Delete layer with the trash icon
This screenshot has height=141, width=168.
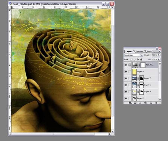coord(156,103)
